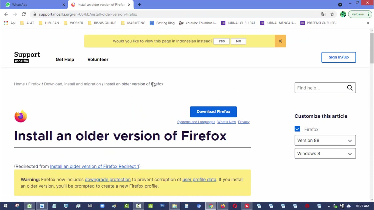Click the Find help search field
374x210 pixels.
pos(321,88)
